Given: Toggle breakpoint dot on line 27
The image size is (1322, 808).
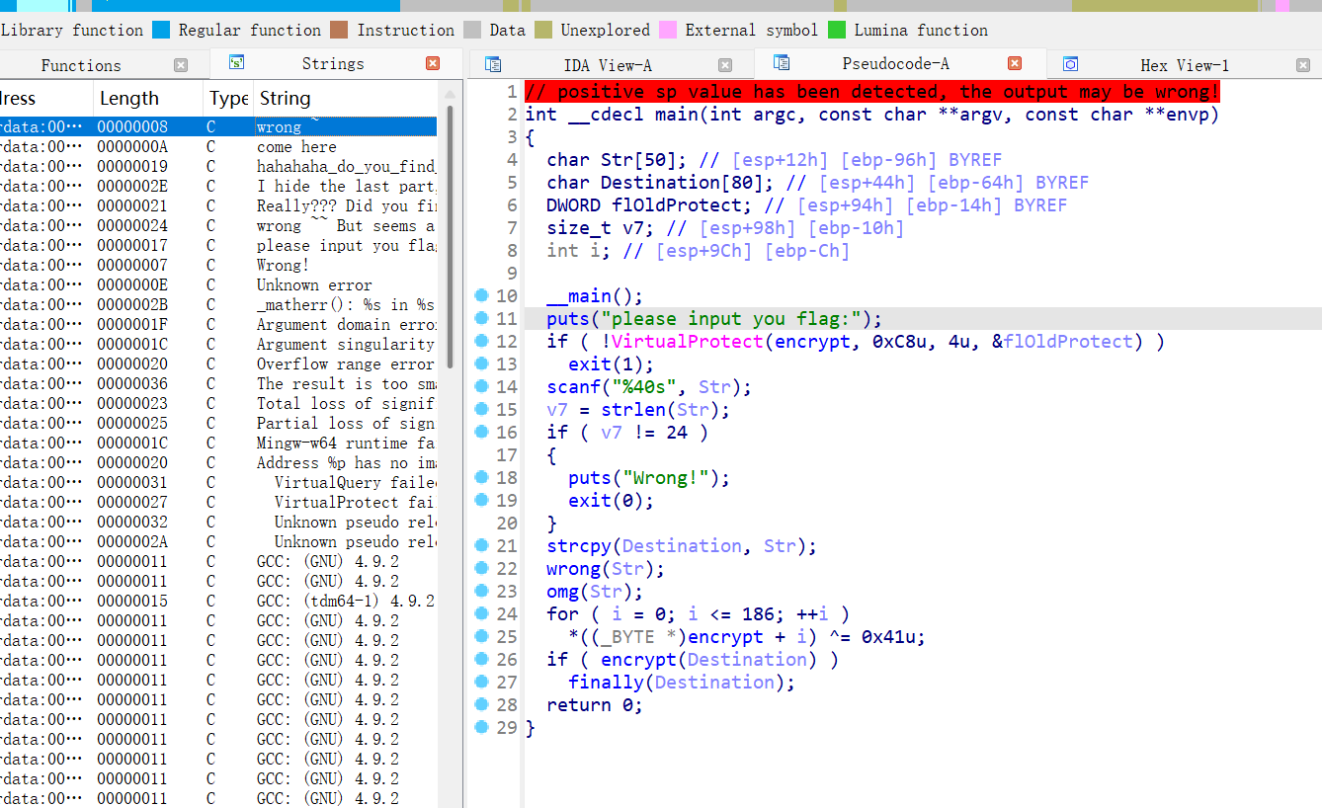Looking at the screenshot, I should click(x=481, y=682).
